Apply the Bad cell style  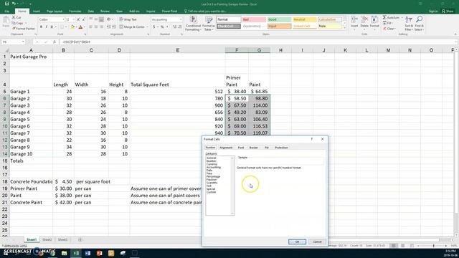click(254, 19)
